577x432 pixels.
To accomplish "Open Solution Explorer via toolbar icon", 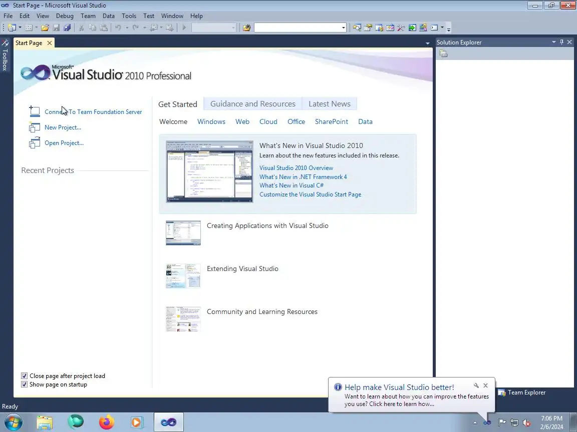I will point(357,27).
